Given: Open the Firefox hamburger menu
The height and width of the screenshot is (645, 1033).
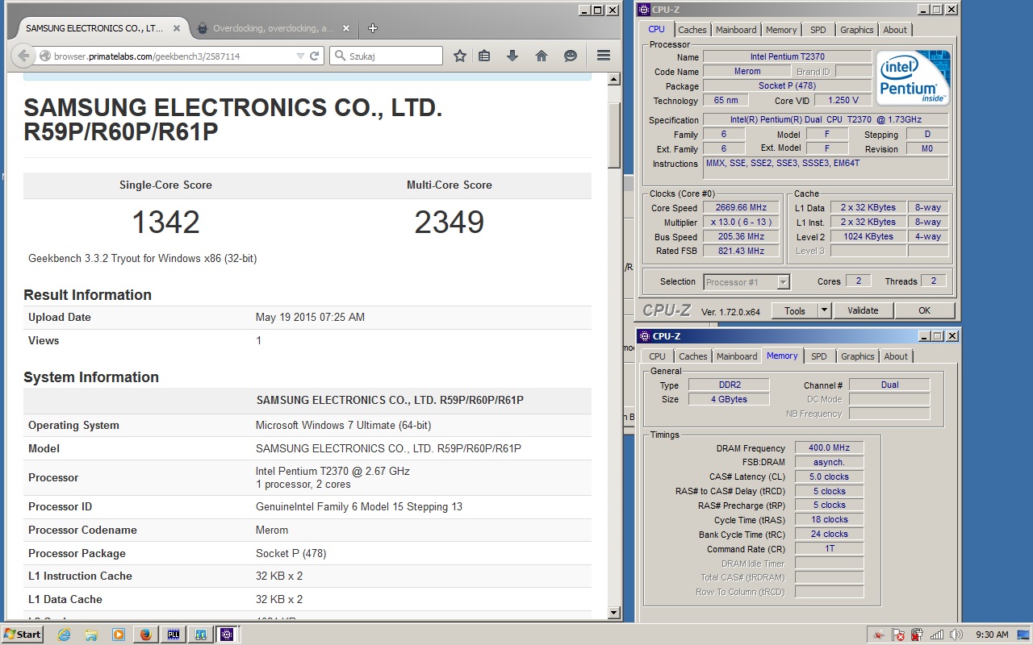Looking at the screenshot, I should click(x=603, y=56).
